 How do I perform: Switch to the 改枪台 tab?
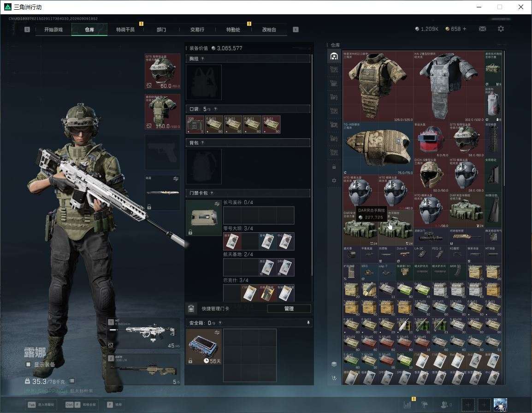coord(269,29)
